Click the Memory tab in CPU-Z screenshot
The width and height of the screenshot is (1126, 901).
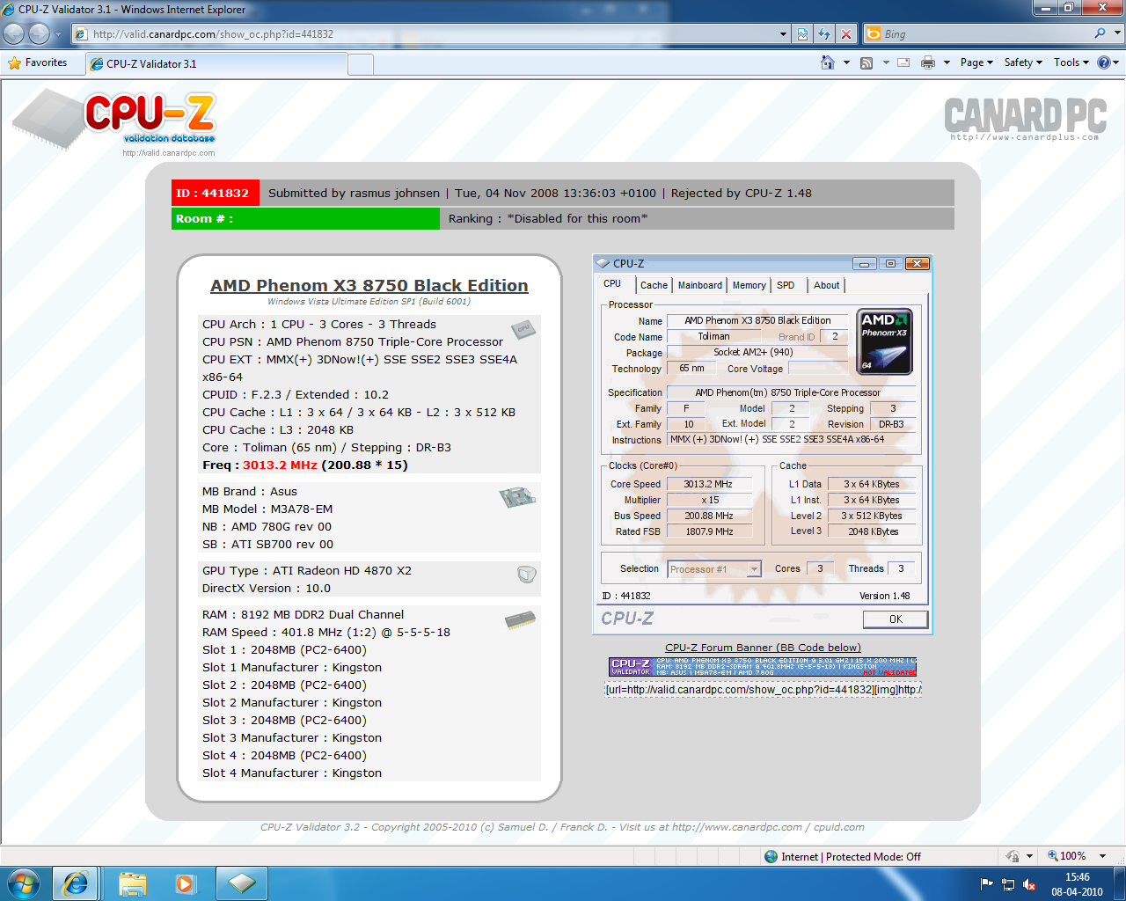[x=749, y=285]
